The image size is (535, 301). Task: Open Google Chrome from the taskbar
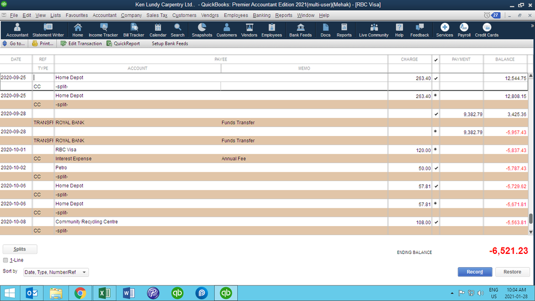[x=80, y=293]
